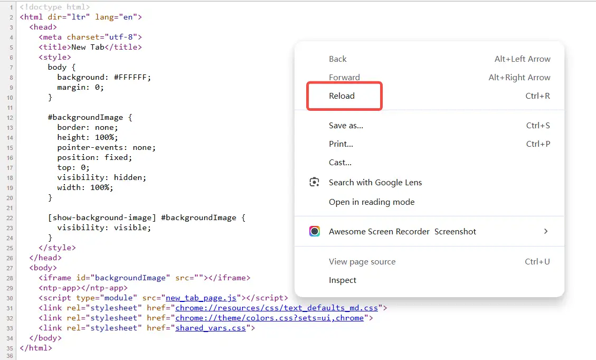Click the margin: 0; line
The height and width of the screenshot is (360, 596).
coord(80,88)
